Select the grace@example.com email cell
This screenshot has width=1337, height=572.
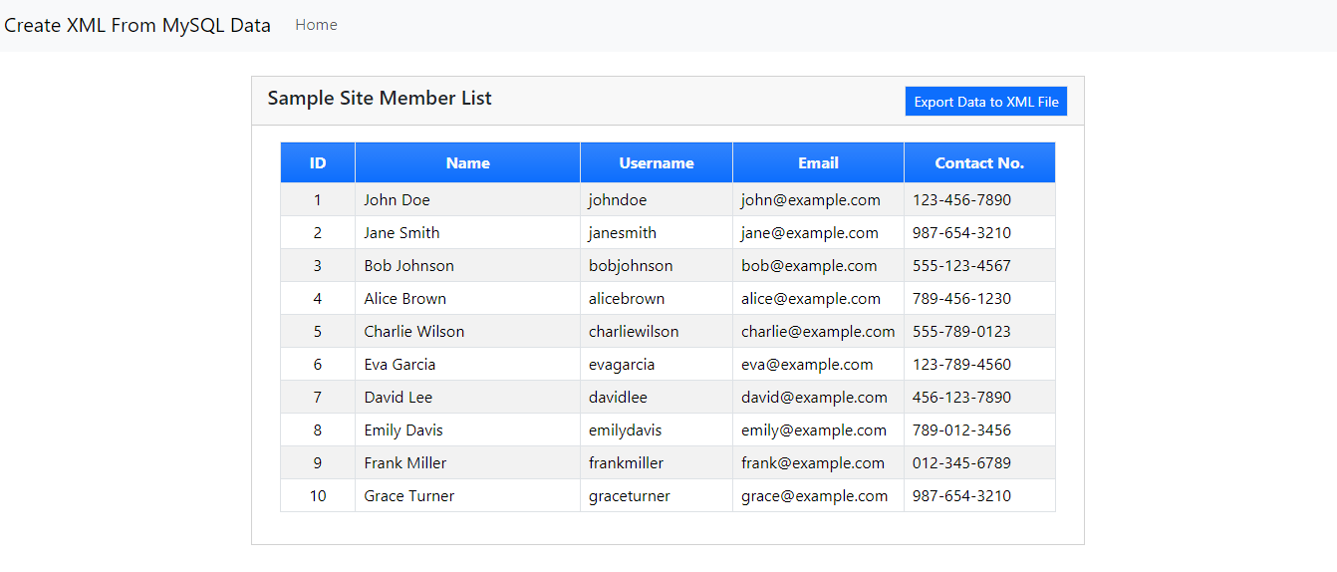click(819, 495)
